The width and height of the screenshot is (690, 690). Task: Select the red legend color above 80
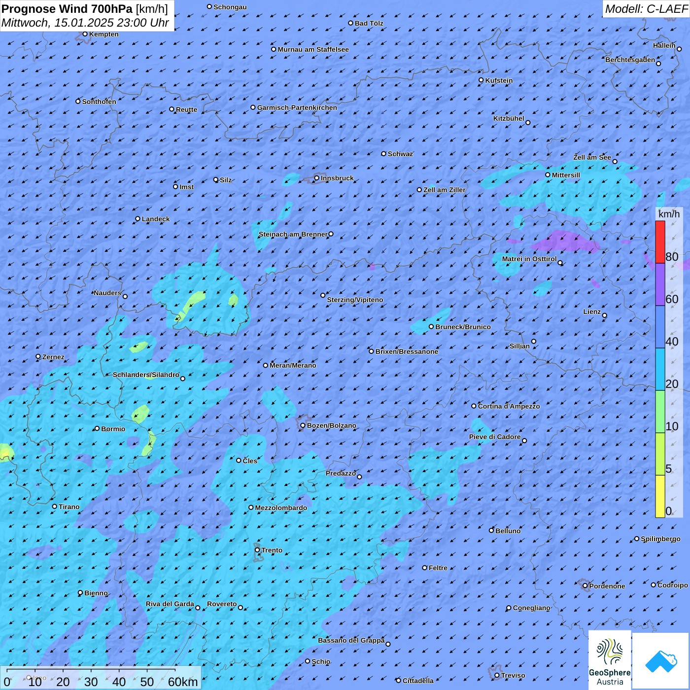point(660,242)
